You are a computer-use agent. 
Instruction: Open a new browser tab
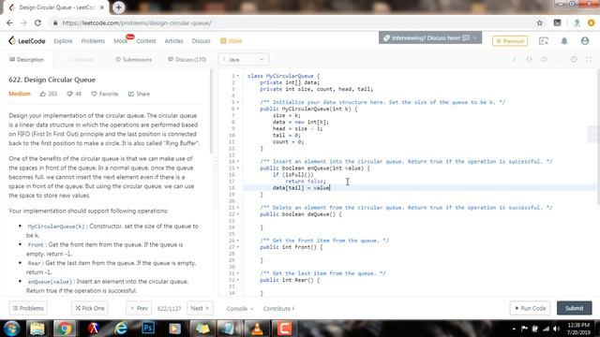(119, 7)
